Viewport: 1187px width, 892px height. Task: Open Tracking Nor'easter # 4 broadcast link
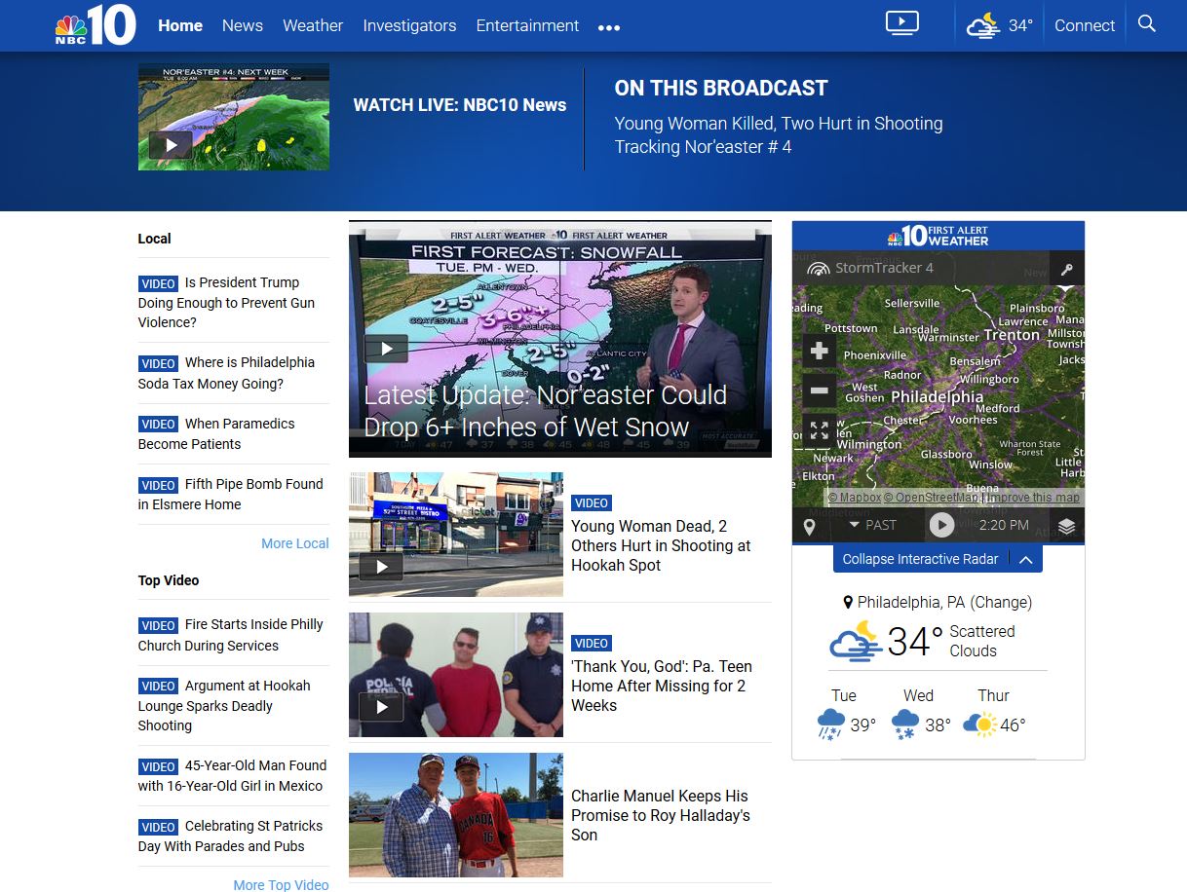pyautogui.click(x=703, y=147)
